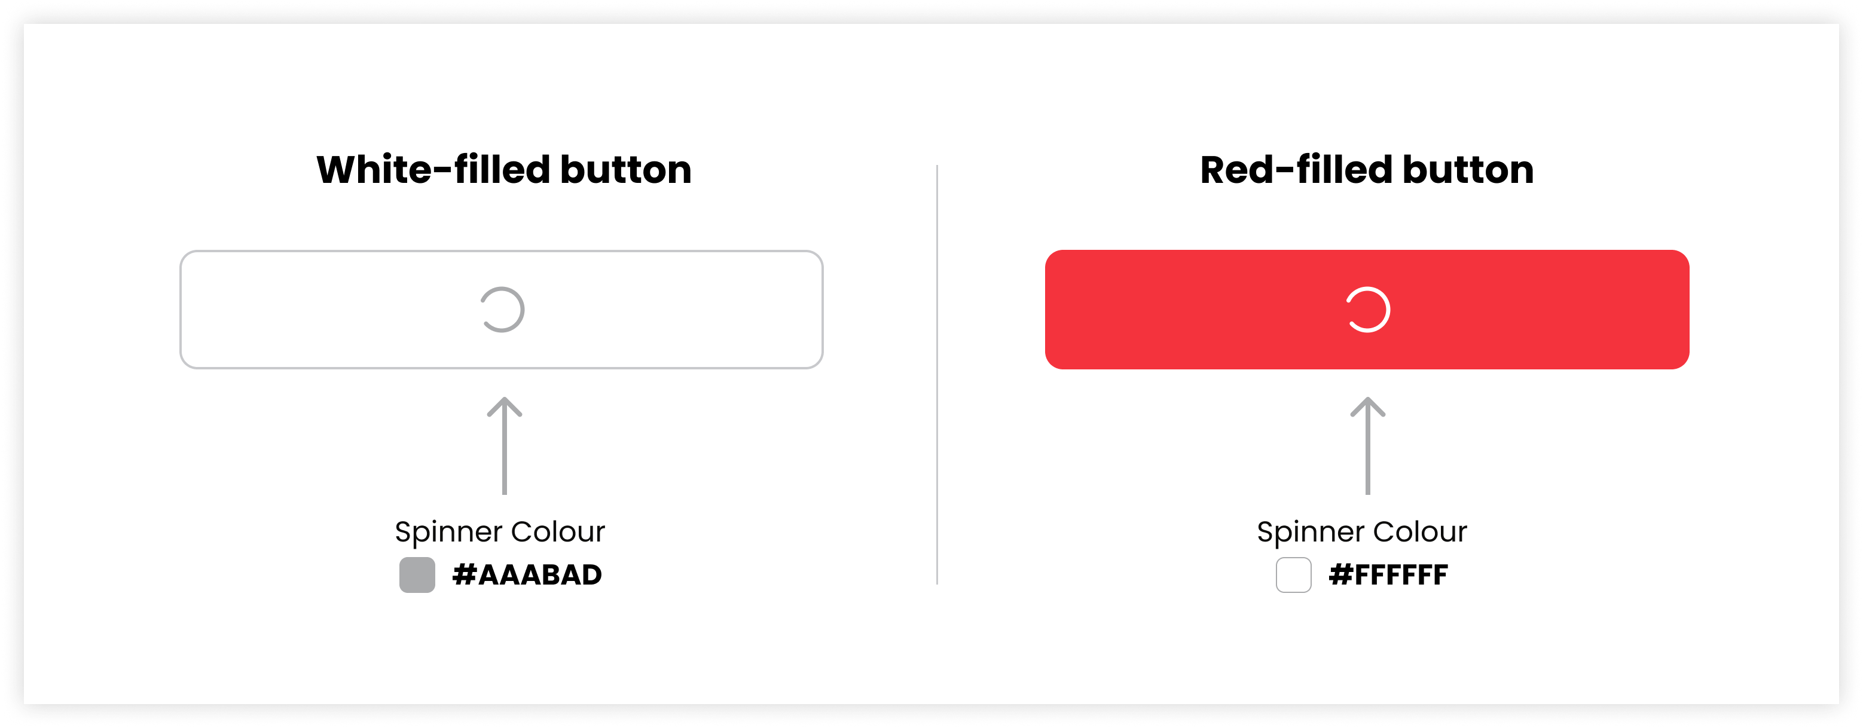Click right "Spinner Colour" label under red button

coord(1362,531)
